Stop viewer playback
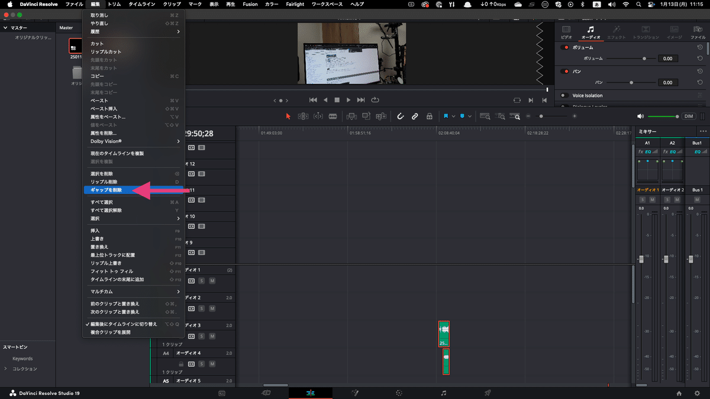Image resolution: width=710 pixels, height=399 pixels. tap(337, 100)
